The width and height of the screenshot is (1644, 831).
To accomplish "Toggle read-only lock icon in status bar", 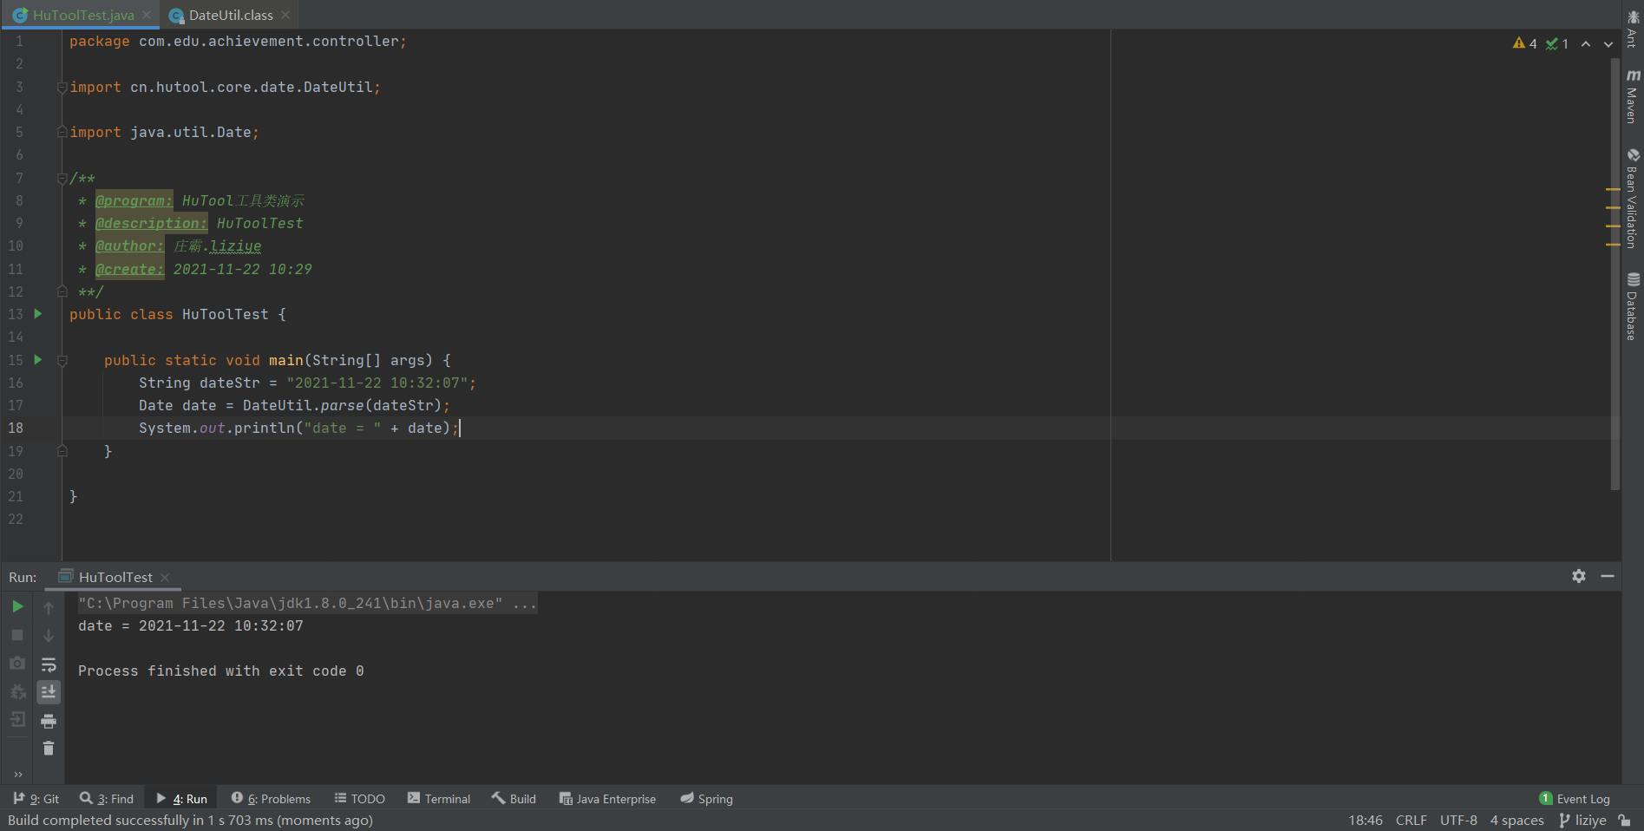I will click(1625, 820).
